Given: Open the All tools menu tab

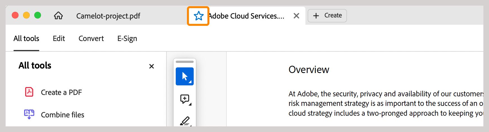Looking at the screenshot, I should 26,38.
